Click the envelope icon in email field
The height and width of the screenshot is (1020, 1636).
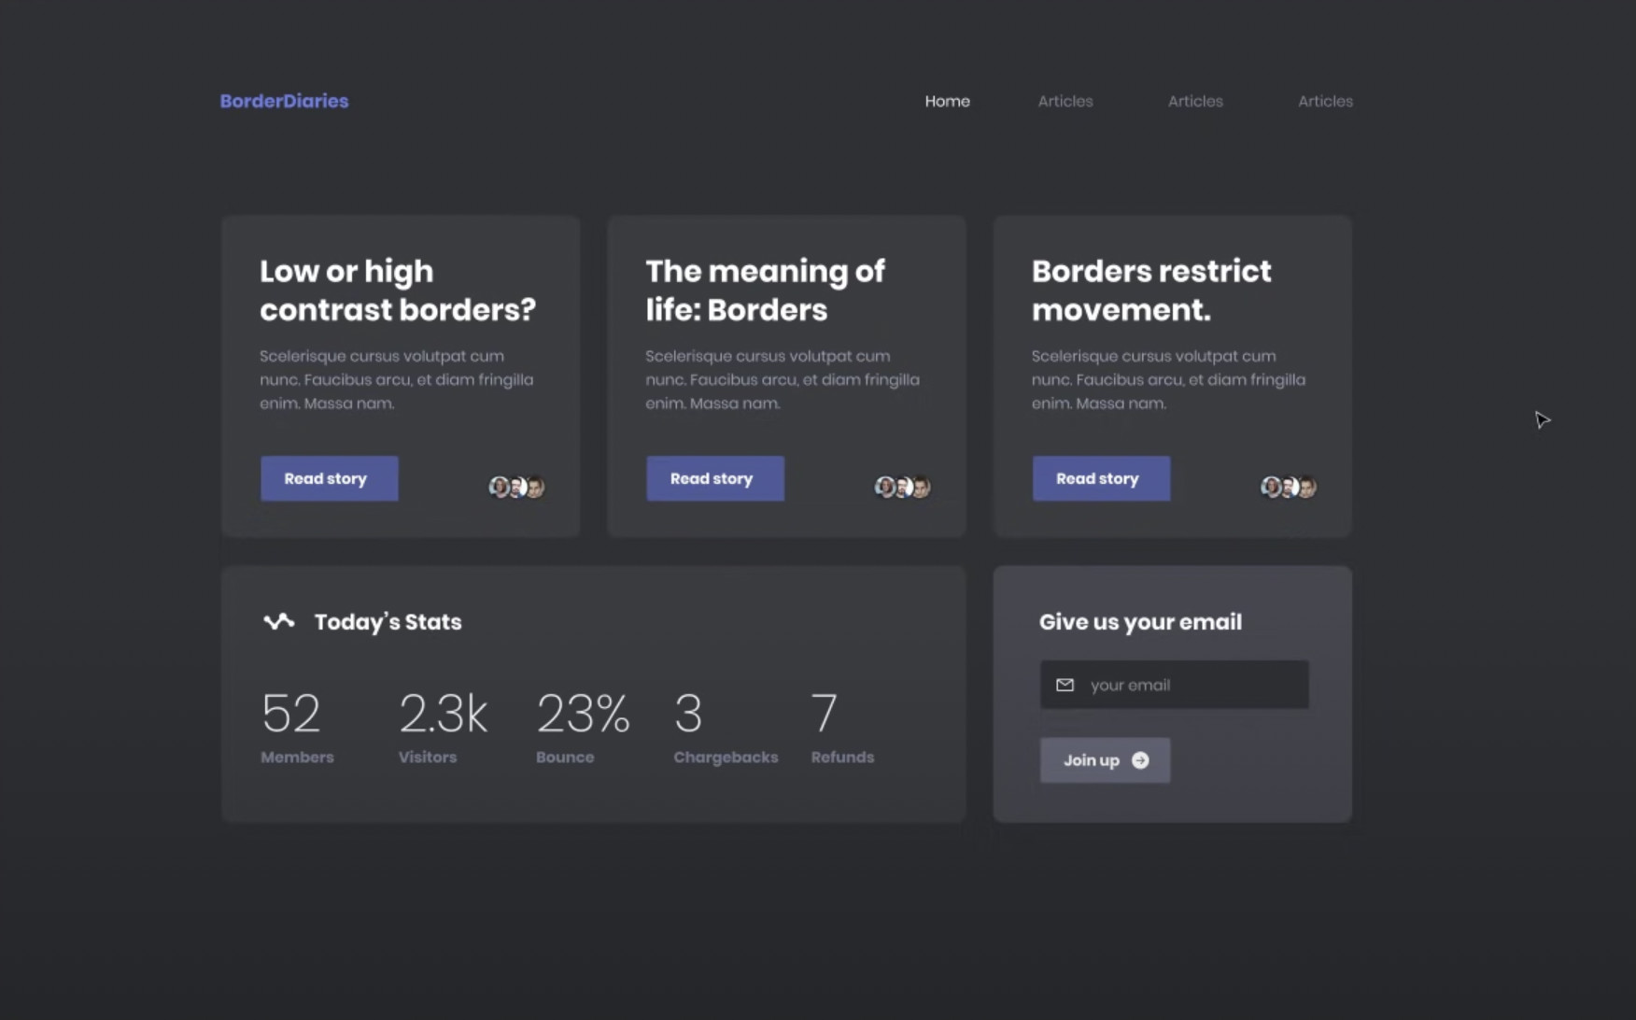click(1065, 685)
